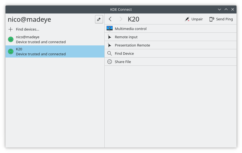
Task: Unpair the K20 device
Action: pyautogui.click(x=194, y=19)
